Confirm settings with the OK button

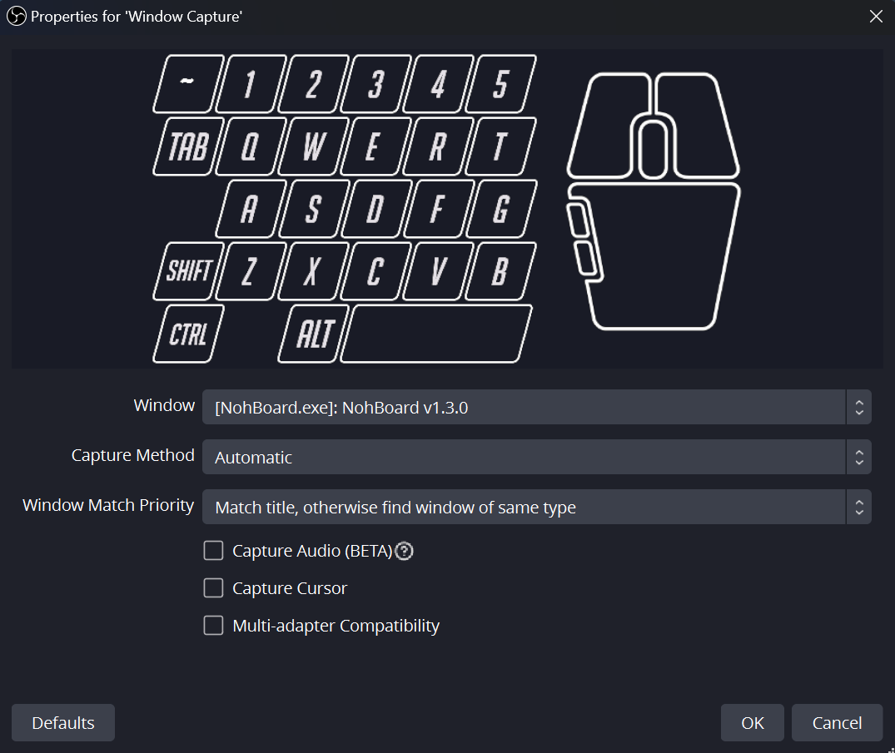coord(752,722)
